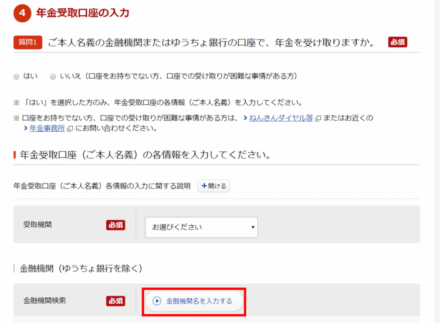Image resolution: width=440 pixels, height=323 pixels.
Task: Click the 金融機関名を入力する button
Action: pos(194,301)
